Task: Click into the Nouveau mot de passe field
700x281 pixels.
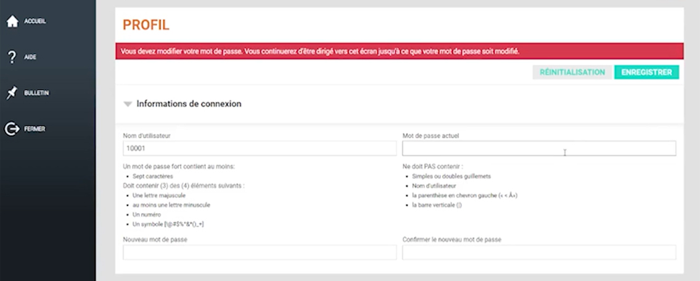Action: (260, 253)
